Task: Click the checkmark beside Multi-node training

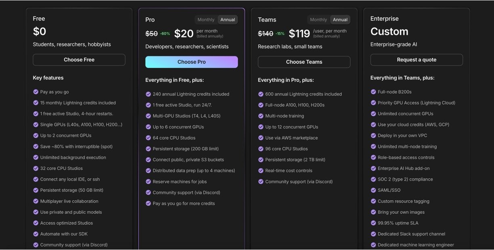Action: point(261,116)
